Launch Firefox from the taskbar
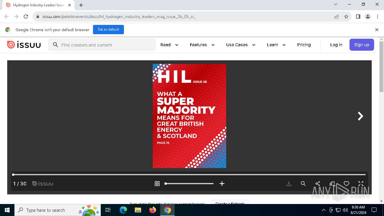This screenshot has width=384, height=216. coord(153,210)
